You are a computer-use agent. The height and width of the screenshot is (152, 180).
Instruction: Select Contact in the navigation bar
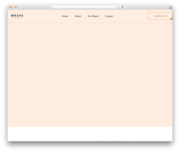click(x=109, y=16)
